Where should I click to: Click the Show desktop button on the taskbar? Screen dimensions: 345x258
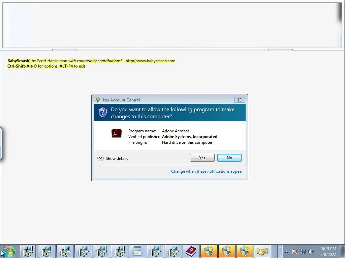pos(343,251)
